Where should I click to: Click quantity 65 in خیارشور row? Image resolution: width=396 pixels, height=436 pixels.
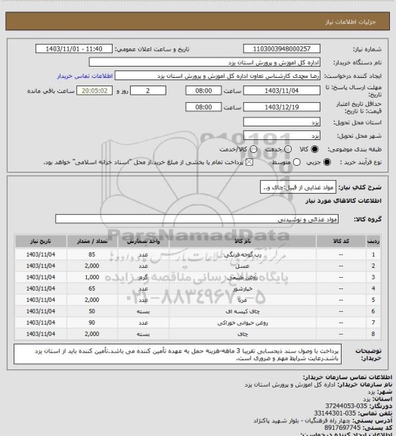92,288
